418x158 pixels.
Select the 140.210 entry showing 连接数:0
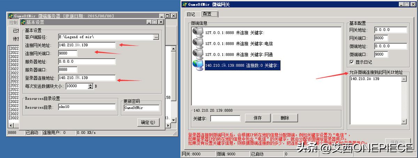[x=242, y=65]
